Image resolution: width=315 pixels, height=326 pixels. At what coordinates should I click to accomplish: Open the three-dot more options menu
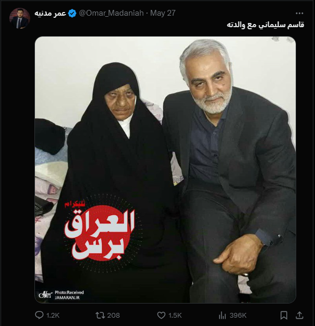(x=299, y=13)
